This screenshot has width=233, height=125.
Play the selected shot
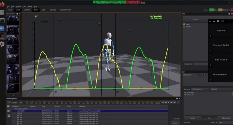[x=169, y=102]
